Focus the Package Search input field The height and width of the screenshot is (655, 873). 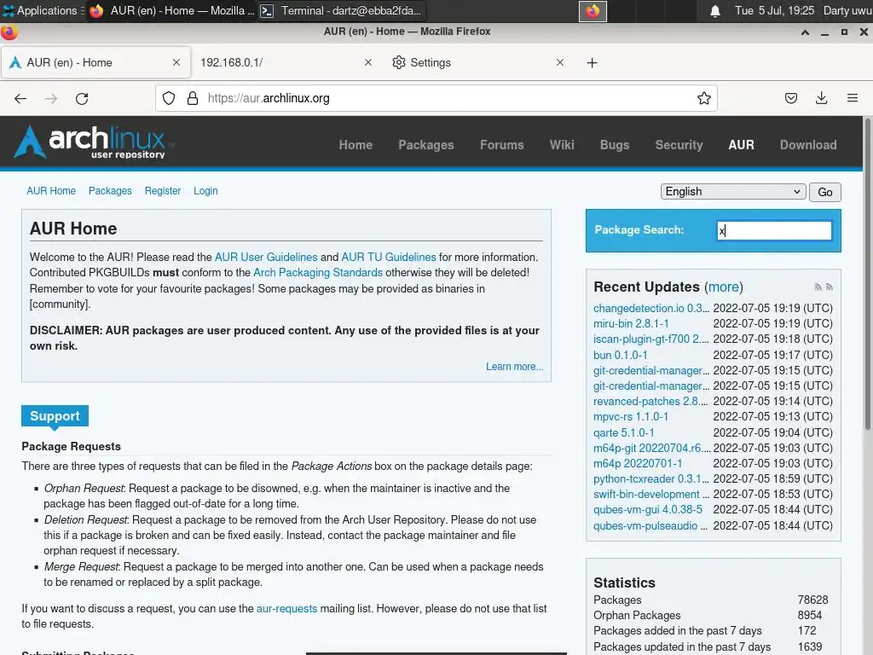tap(774, 230)
